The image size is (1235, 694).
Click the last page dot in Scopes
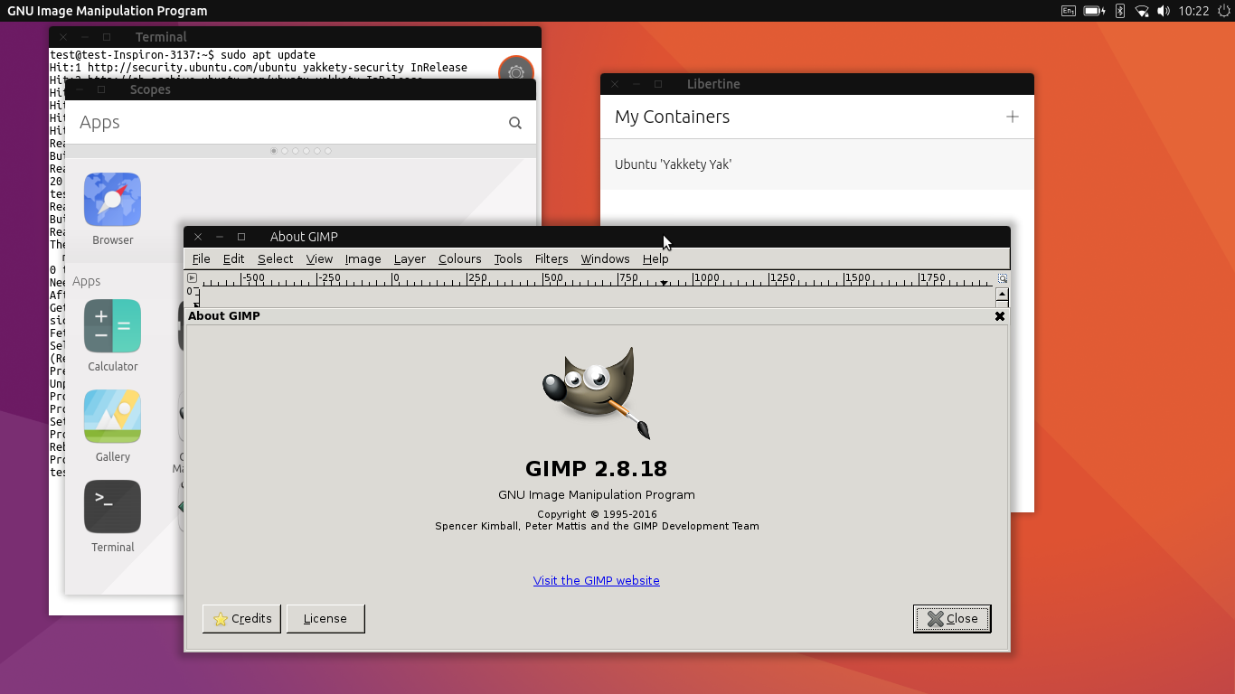(x=327, y=151)
